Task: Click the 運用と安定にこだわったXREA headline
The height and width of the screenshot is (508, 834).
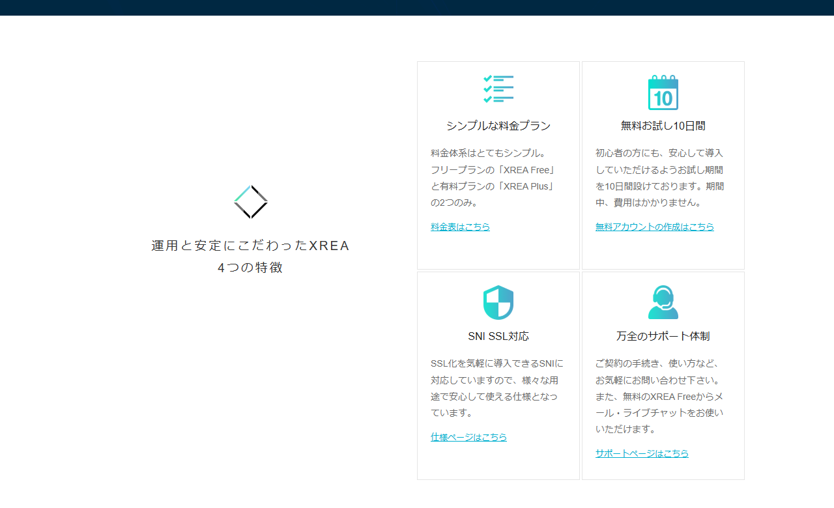Action: (x=250, y=246)
